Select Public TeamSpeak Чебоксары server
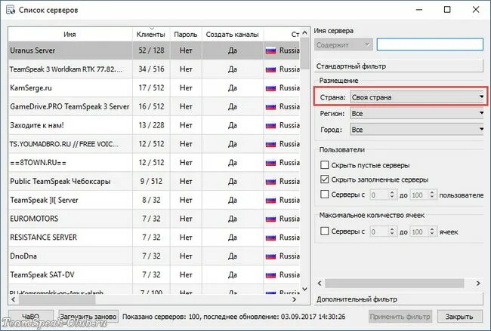 pos(154,181)
